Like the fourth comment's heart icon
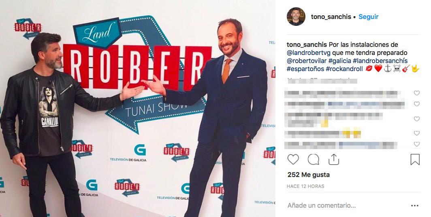The width and height of the screenshot is (431, 217). click(417, 133)
